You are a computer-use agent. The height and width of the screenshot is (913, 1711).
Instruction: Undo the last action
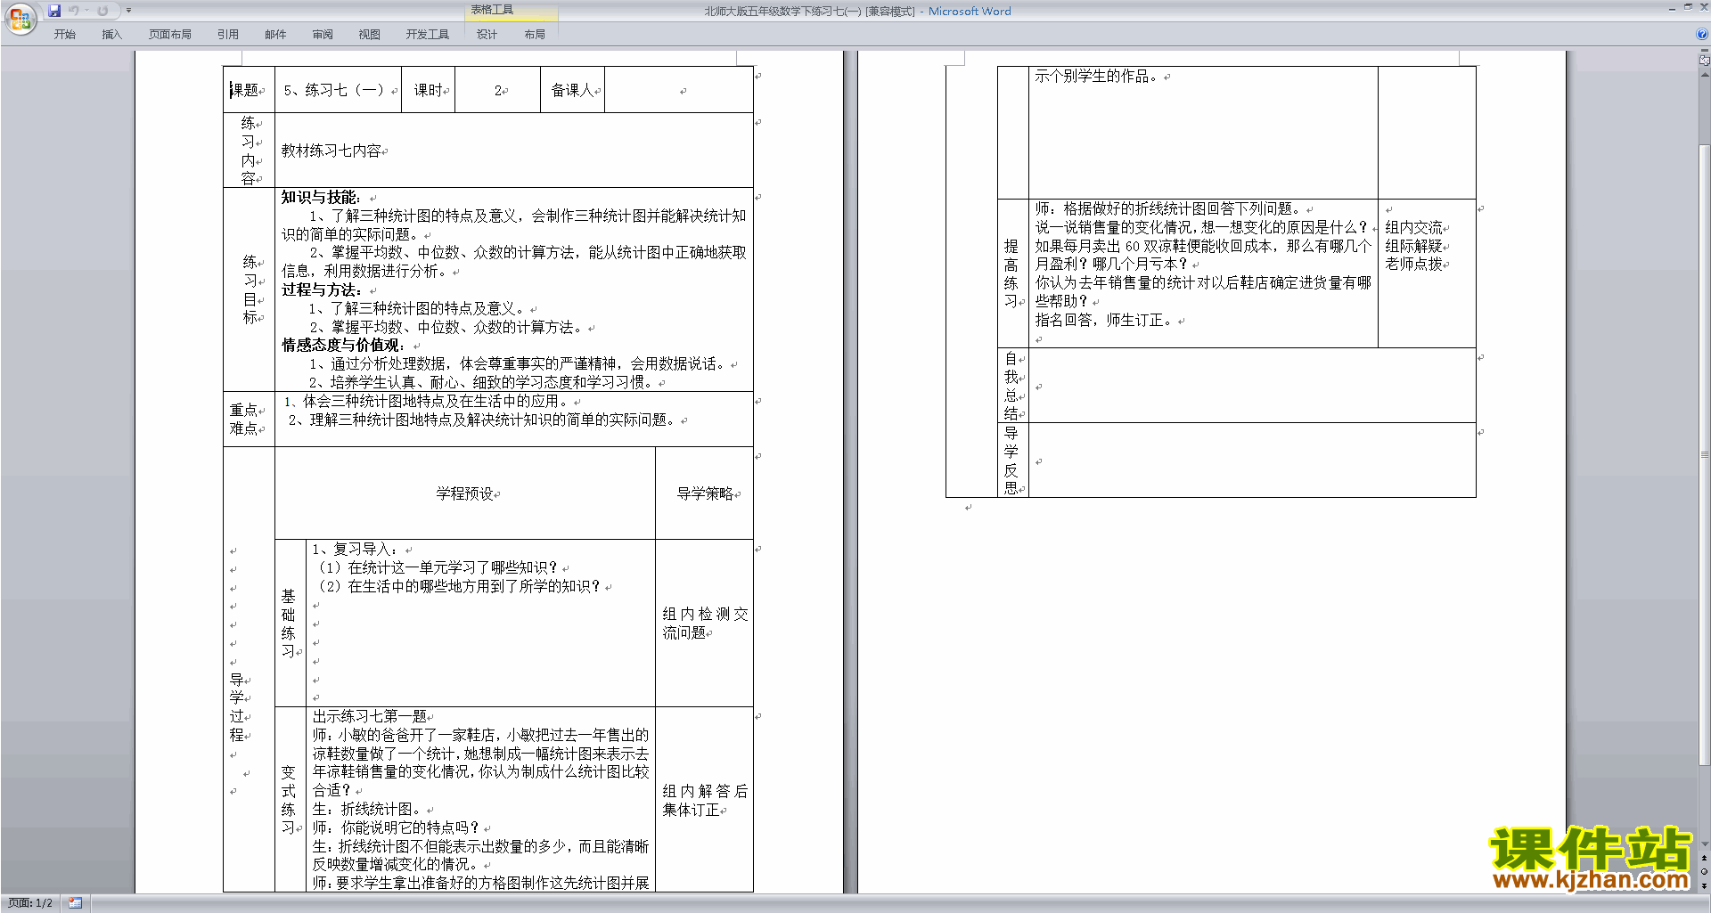click(74, 11)
